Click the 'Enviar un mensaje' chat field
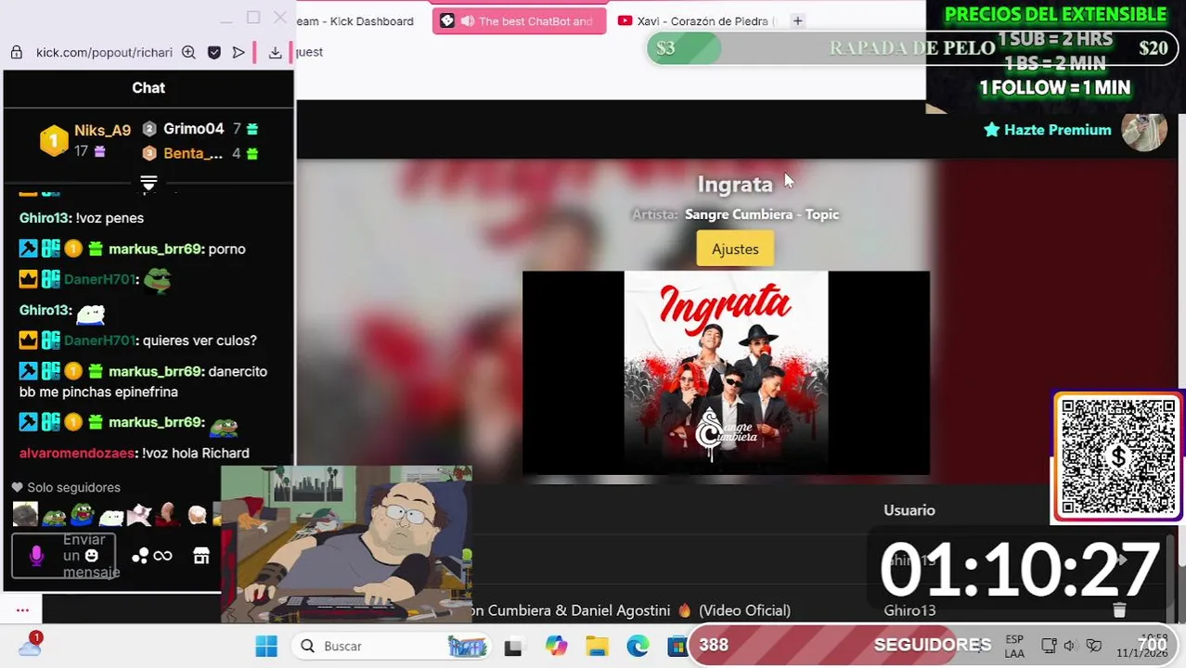 tap(64, 556)
